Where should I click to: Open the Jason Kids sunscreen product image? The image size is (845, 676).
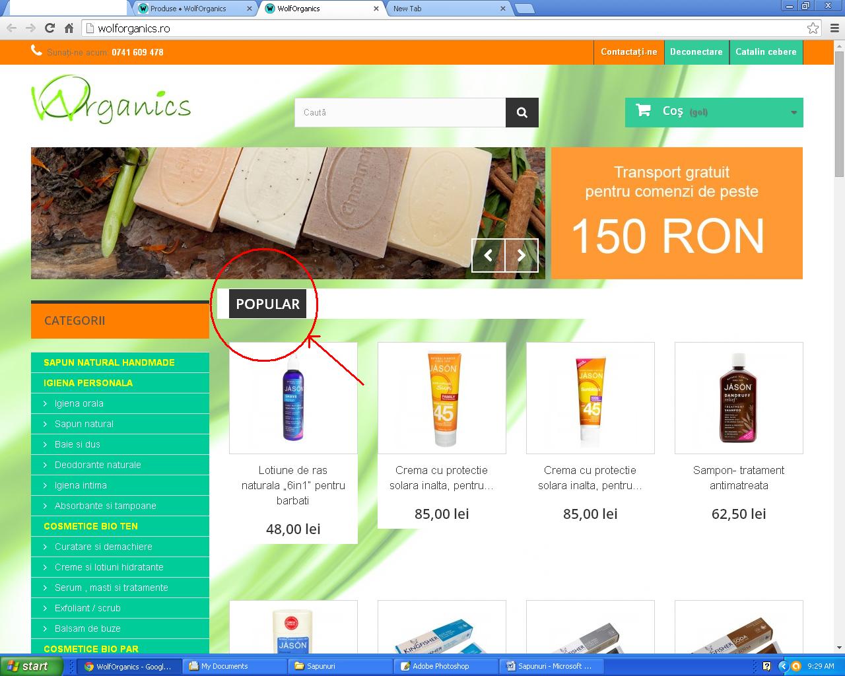coord(590,398)
